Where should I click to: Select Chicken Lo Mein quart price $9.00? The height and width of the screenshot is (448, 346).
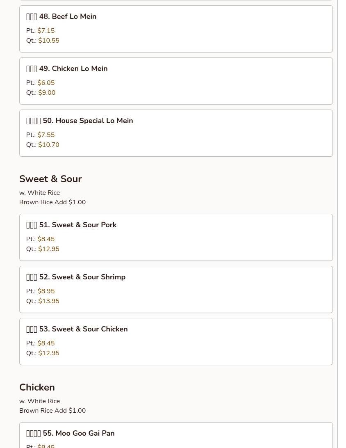pos(47,93)
